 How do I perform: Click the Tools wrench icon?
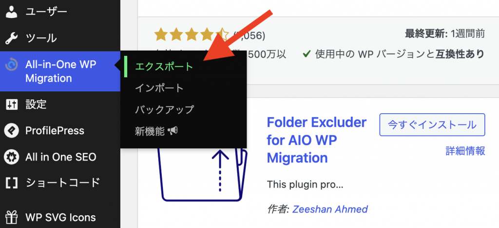click(x=12, y=38)
